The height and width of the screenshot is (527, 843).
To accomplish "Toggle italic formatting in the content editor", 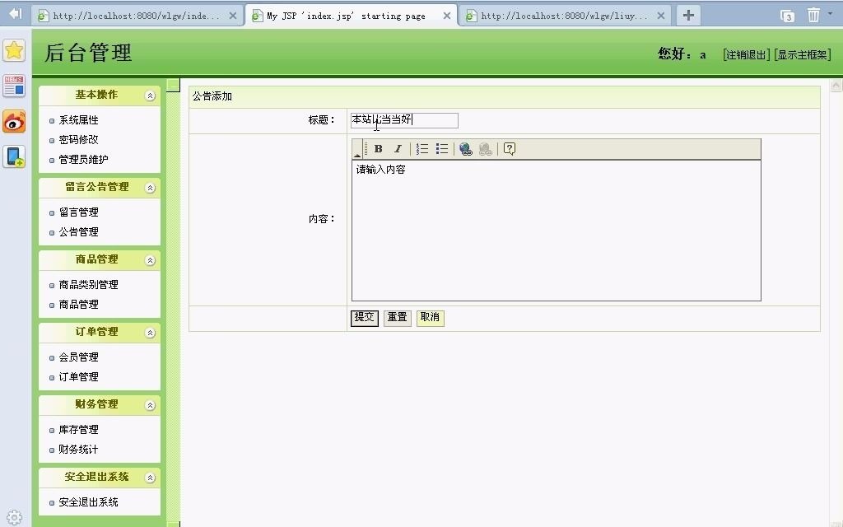I will point(398,148).
